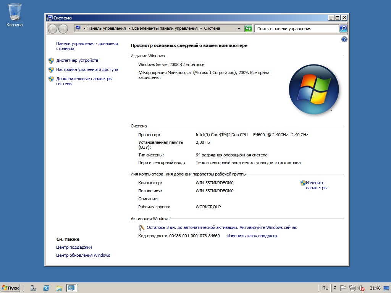Viewport: 391px width, 293px height.
Task: Open the Центр обновления Windows link
Action: click(83, 255)
